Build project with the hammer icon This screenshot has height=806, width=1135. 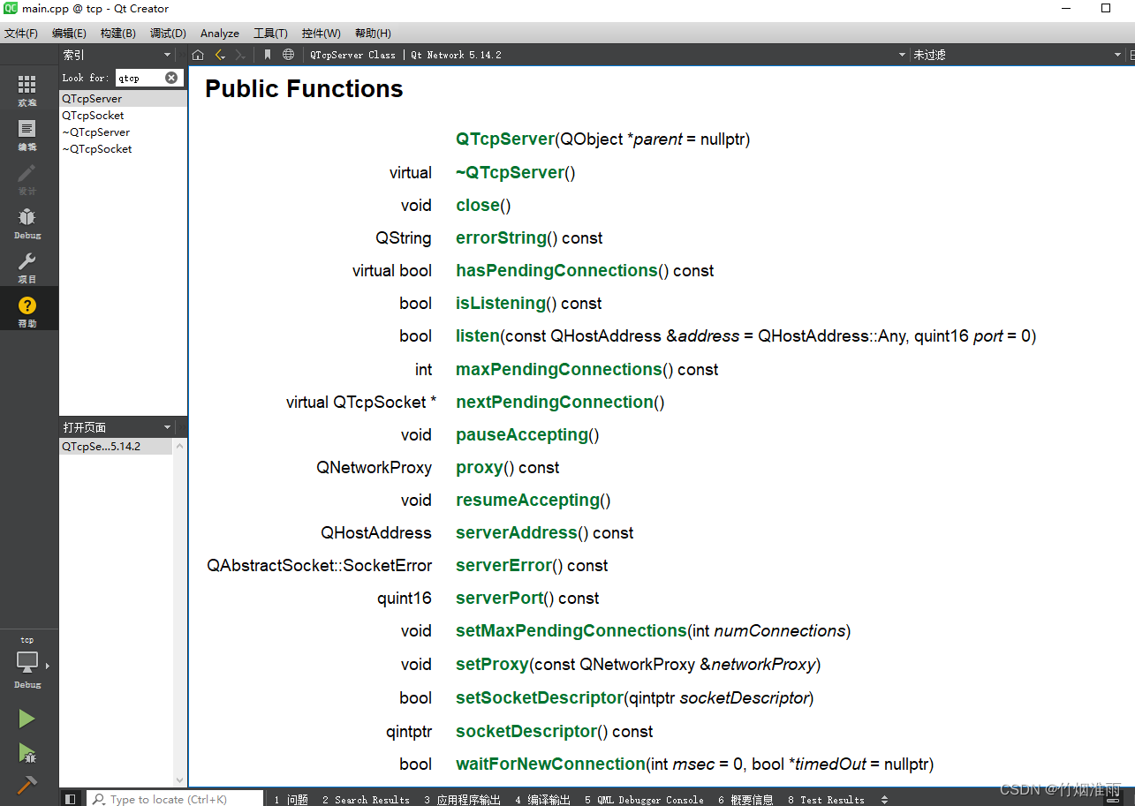point(27,785)
